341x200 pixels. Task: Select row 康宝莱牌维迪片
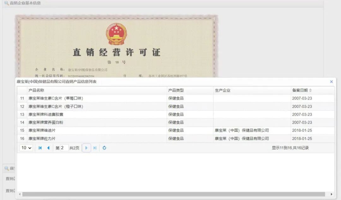point(176,130)
